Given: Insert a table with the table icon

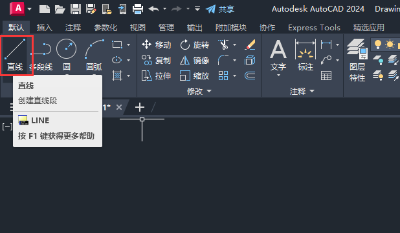Looking at the screenshot, I should (326, 76).
